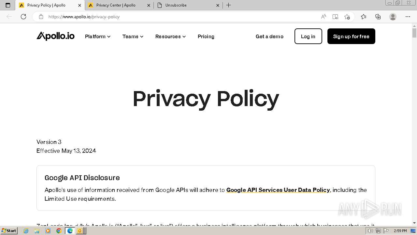Open browser profile avatar icon

tap(393, 17)
